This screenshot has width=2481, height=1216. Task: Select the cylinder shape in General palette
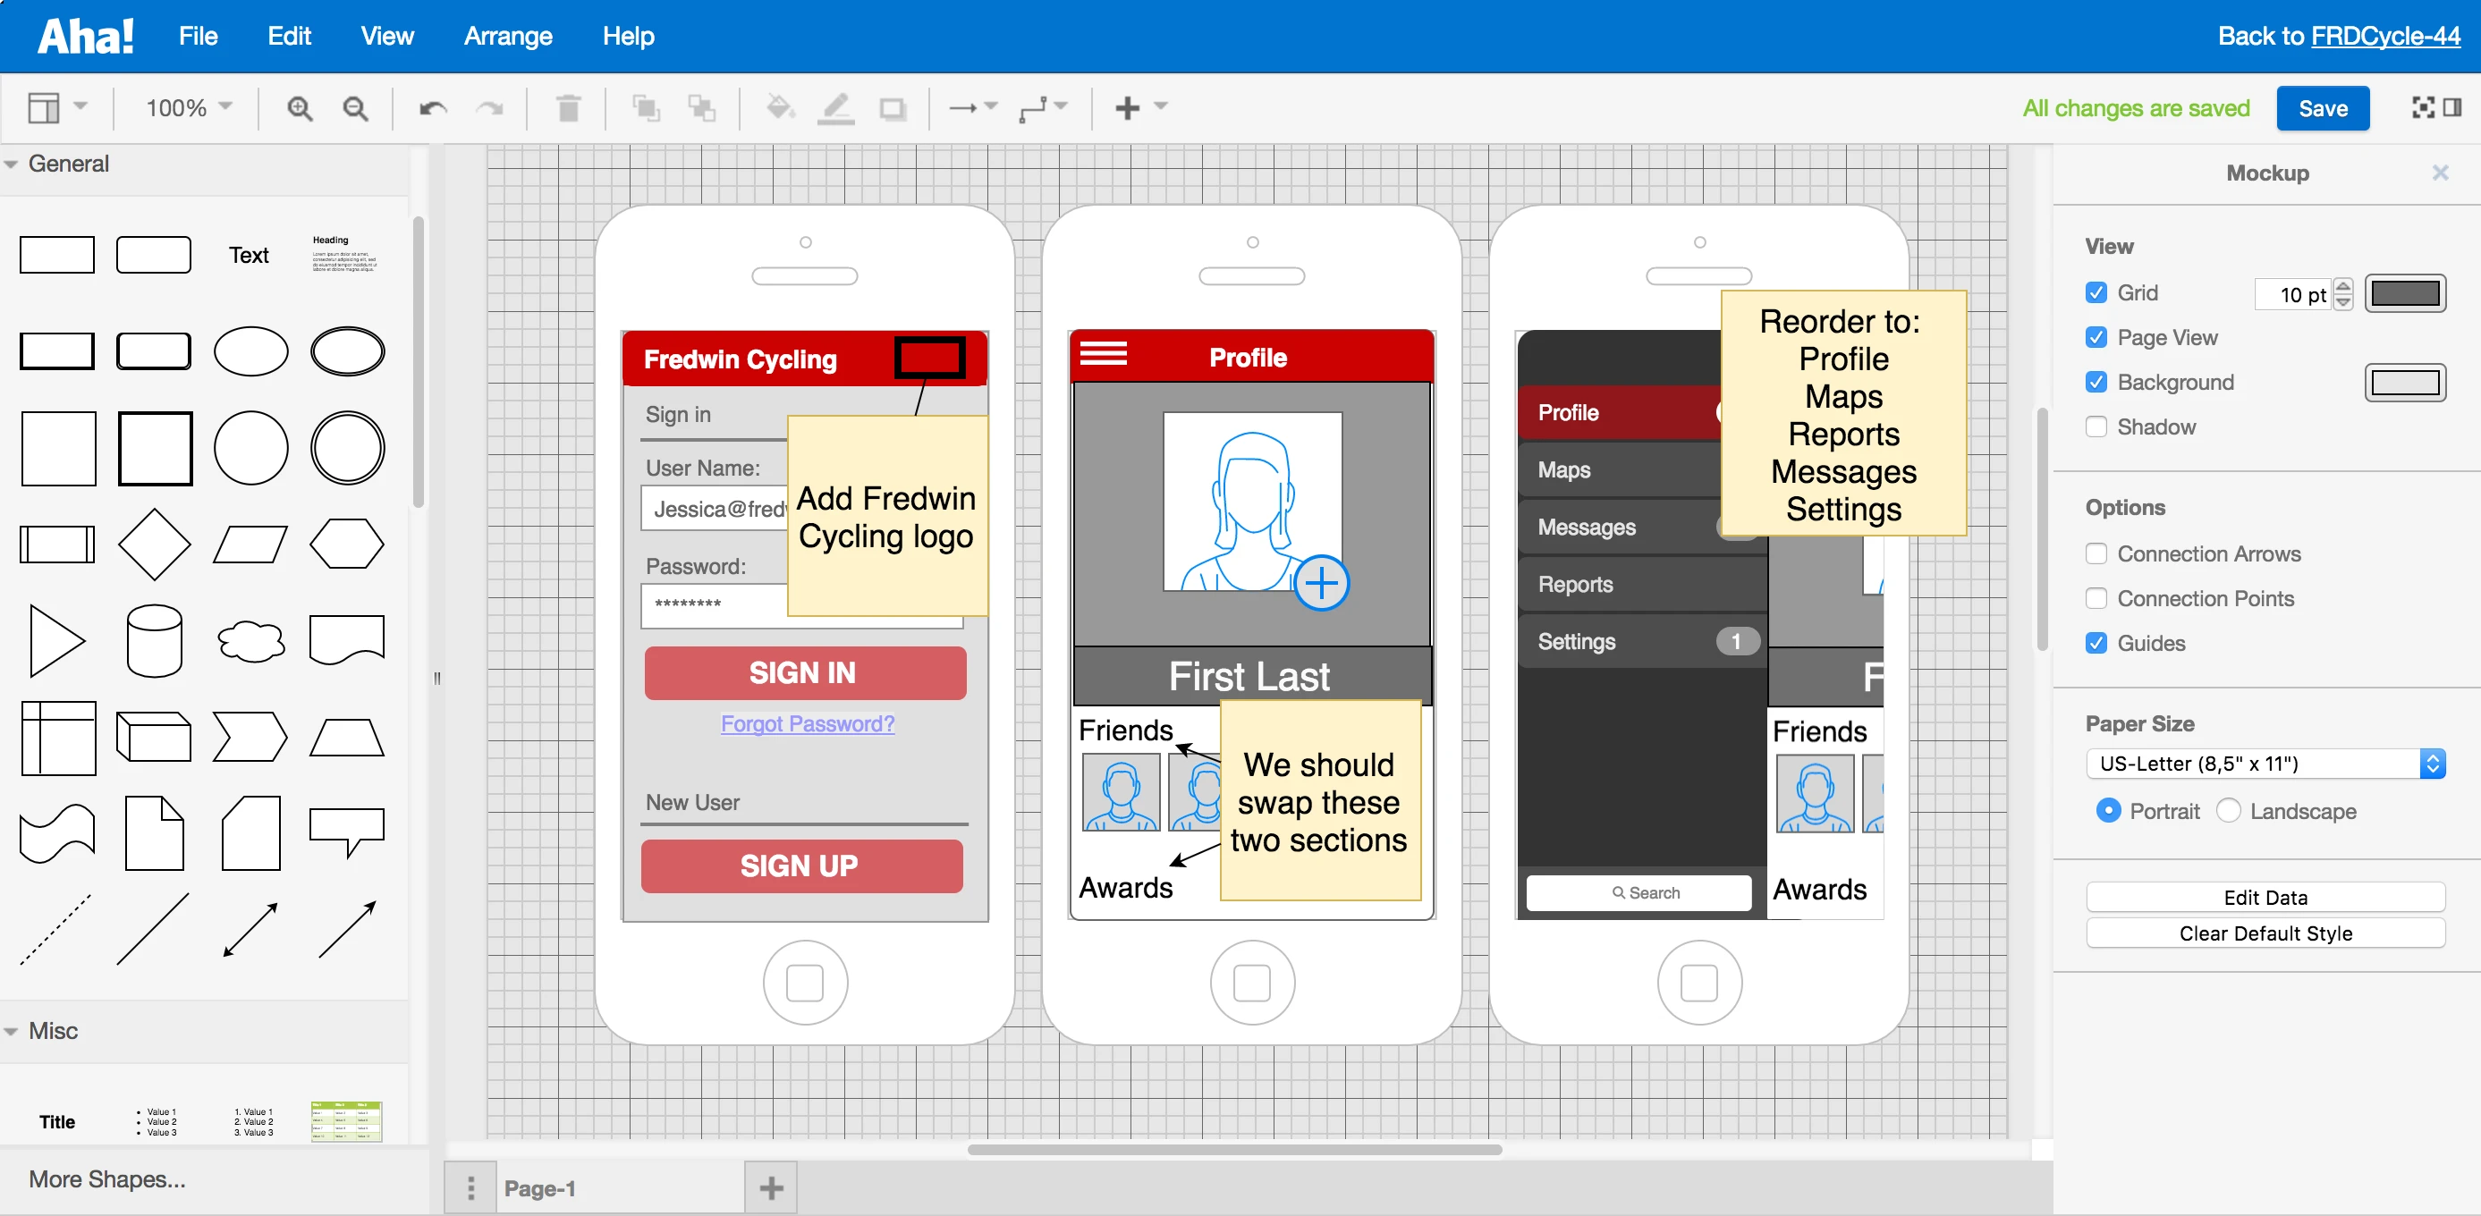(154, 641)
